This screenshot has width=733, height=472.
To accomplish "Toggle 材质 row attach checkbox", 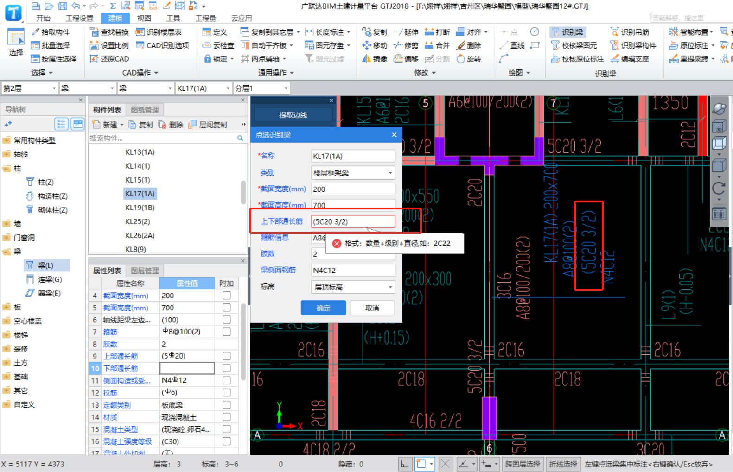I will pyautogui.click(x=226, y=417).
